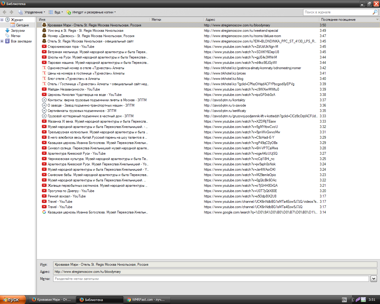
Task: Click the Библиотека taskbar button
Action: (x=100, y=300)
